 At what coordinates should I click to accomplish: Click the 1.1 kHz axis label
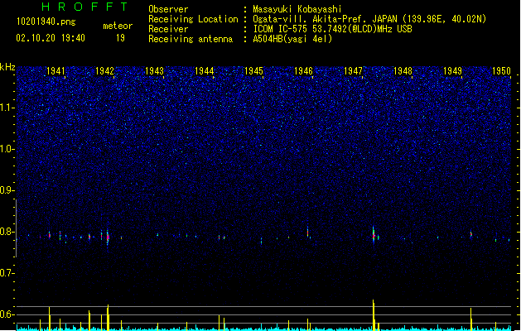[x=7, y=108]
